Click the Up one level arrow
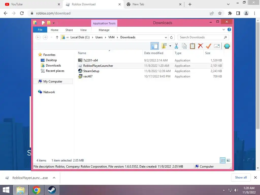260x195 pixels. tap(57, 37)
